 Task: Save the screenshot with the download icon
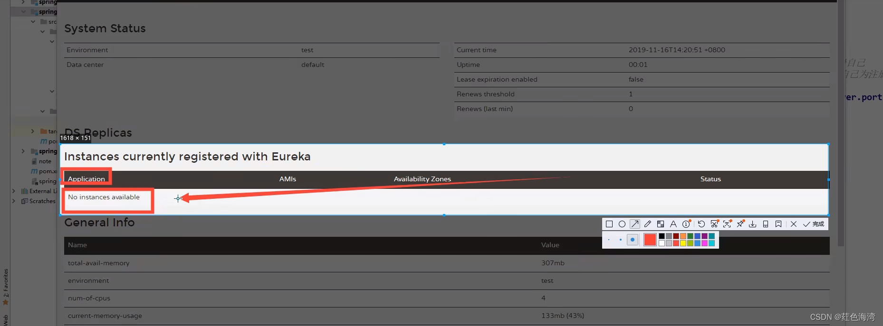click(x=753, y=224)
